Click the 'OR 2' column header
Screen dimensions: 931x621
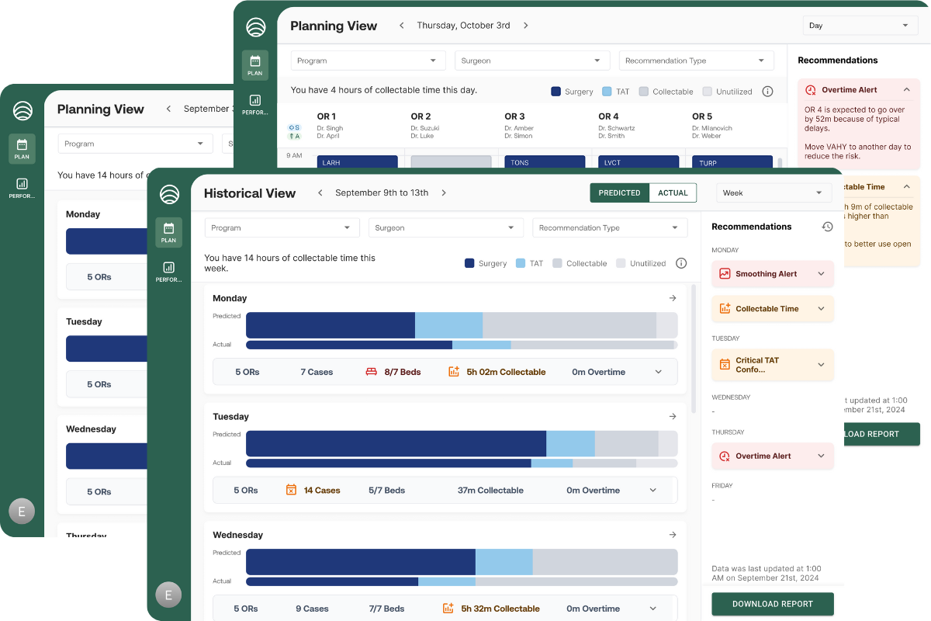click(421, 116)
